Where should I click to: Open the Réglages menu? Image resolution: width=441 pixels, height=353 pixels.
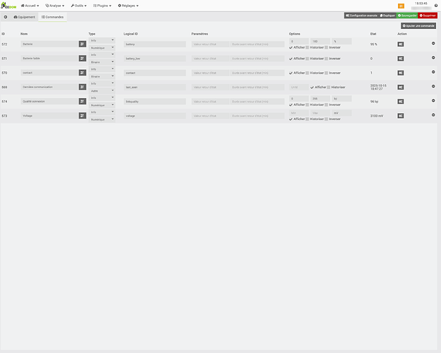128,6
